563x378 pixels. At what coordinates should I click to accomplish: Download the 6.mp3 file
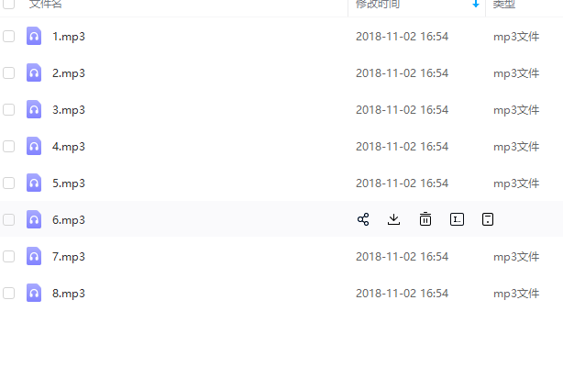[394, 219]
